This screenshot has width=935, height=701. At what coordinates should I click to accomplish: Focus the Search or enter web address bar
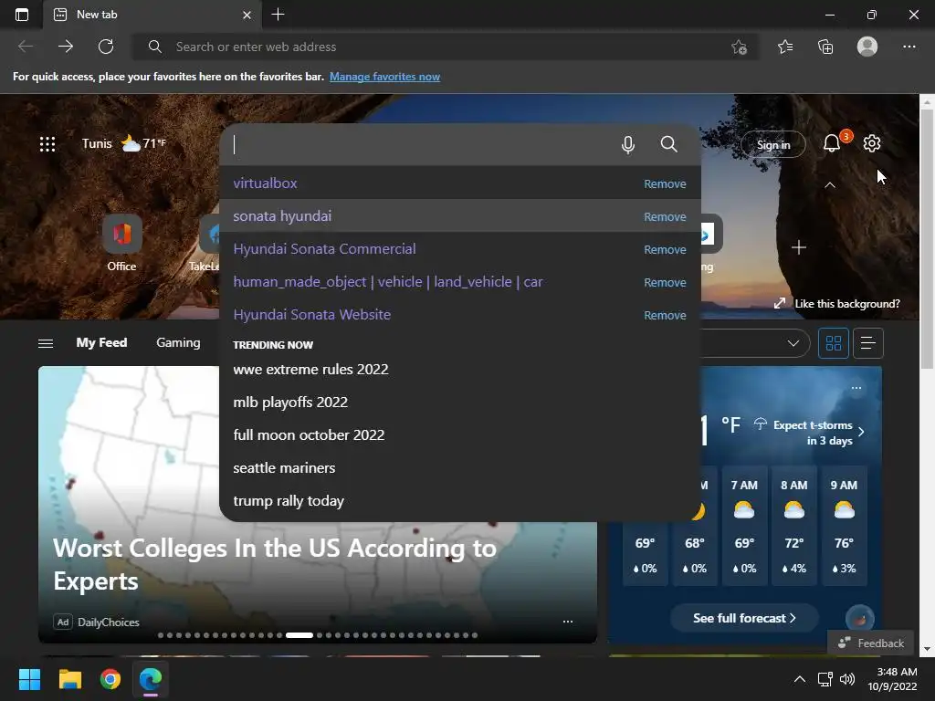[445, 47]
